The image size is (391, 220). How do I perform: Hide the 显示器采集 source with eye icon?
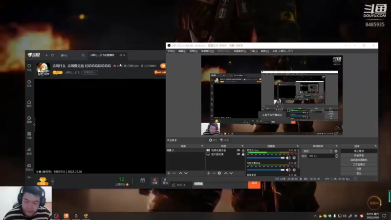[238, 154]
